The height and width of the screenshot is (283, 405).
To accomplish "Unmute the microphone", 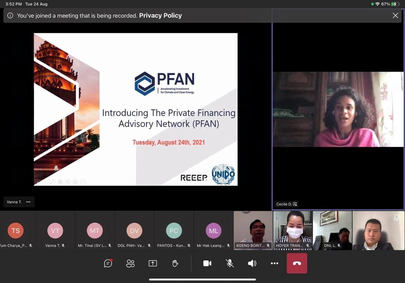I will click(x=230, y=263).
